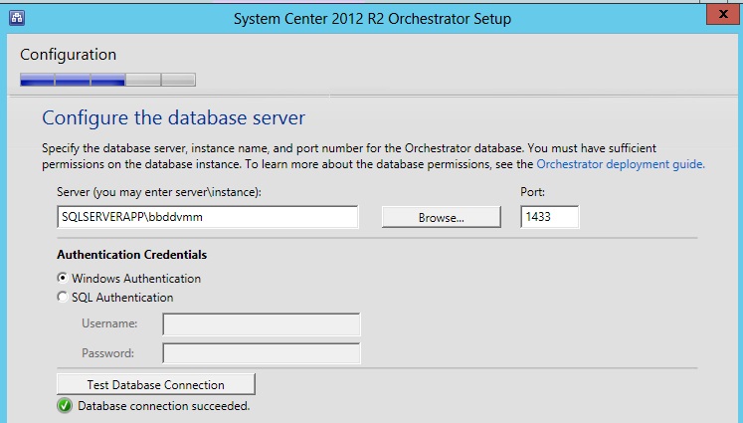Click the setup progress bar
Image resolution: width=743 pixels, height=423 pixels.
(107, 80)
